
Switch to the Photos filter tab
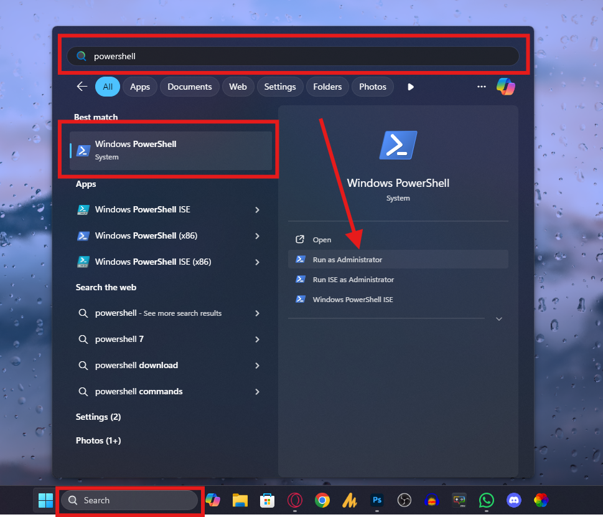coord(373,87)
